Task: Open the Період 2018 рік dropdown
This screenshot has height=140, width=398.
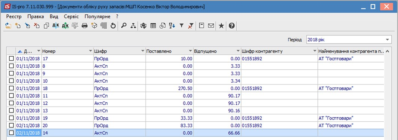Action: point(387,39)
